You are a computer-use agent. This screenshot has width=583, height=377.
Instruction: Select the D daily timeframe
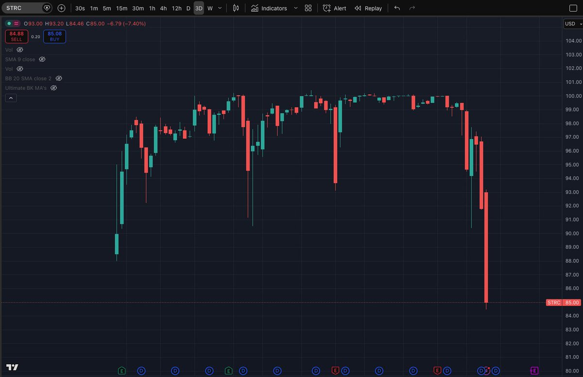188,8
